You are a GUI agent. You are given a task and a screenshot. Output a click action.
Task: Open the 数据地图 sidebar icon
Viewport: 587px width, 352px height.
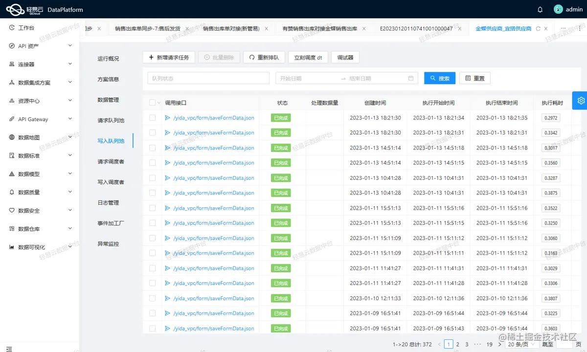pyautogui.click(x=27, y=137)
